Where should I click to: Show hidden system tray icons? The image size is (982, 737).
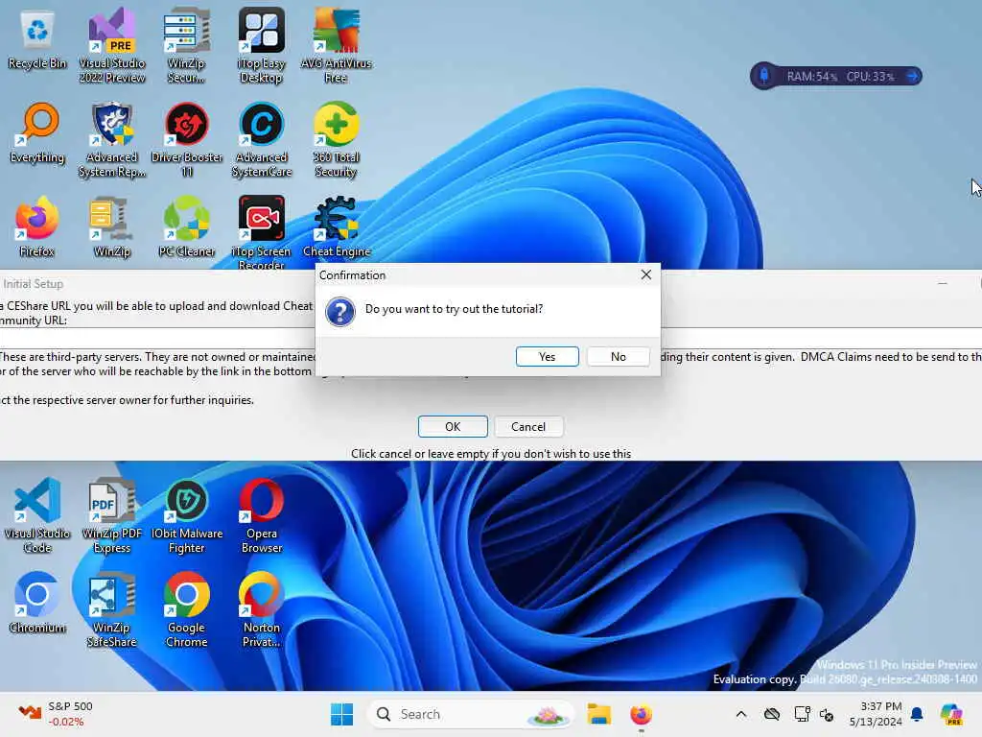pos(741,714)
